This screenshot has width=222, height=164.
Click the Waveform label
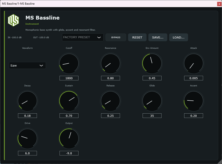point(27,48)
